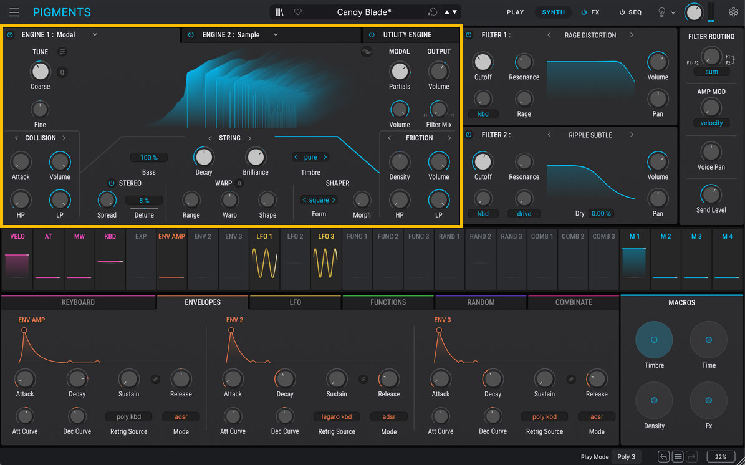This screenshot has height=465, width=745.
Task: Click the Filter 2 drive button
Action: (x=524, y=214)
